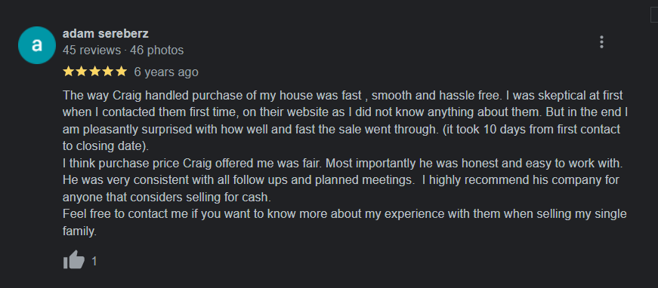Click the helpful count number 1
This screenshot has width=658, height=288.
[x=94, y=262]
